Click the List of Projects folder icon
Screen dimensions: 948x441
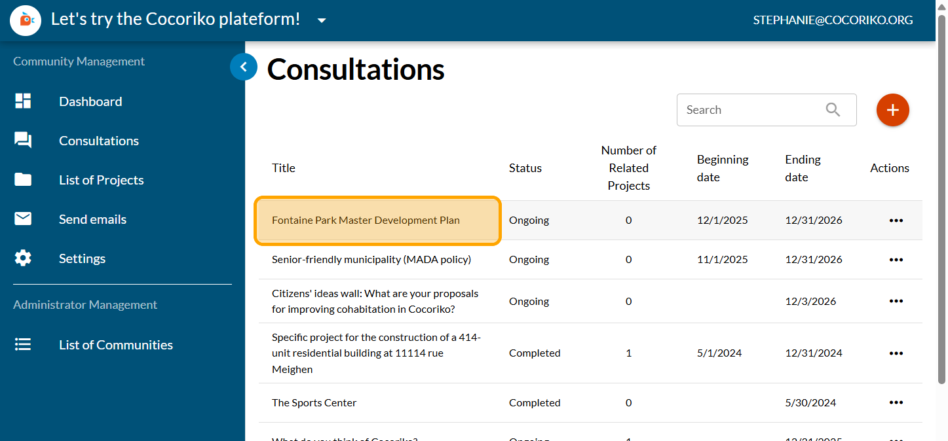pos(23,180)
